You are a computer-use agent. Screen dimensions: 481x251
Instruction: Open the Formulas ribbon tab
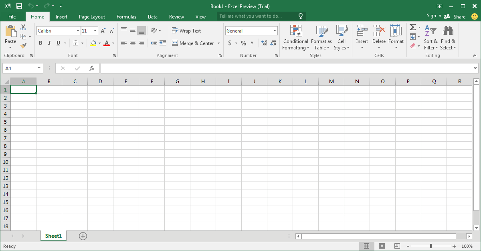(x=126, y=17)
